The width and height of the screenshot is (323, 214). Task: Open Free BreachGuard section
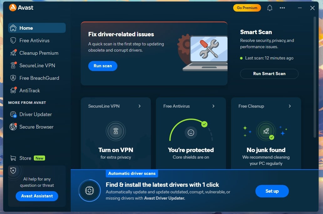tap(37, 78)
